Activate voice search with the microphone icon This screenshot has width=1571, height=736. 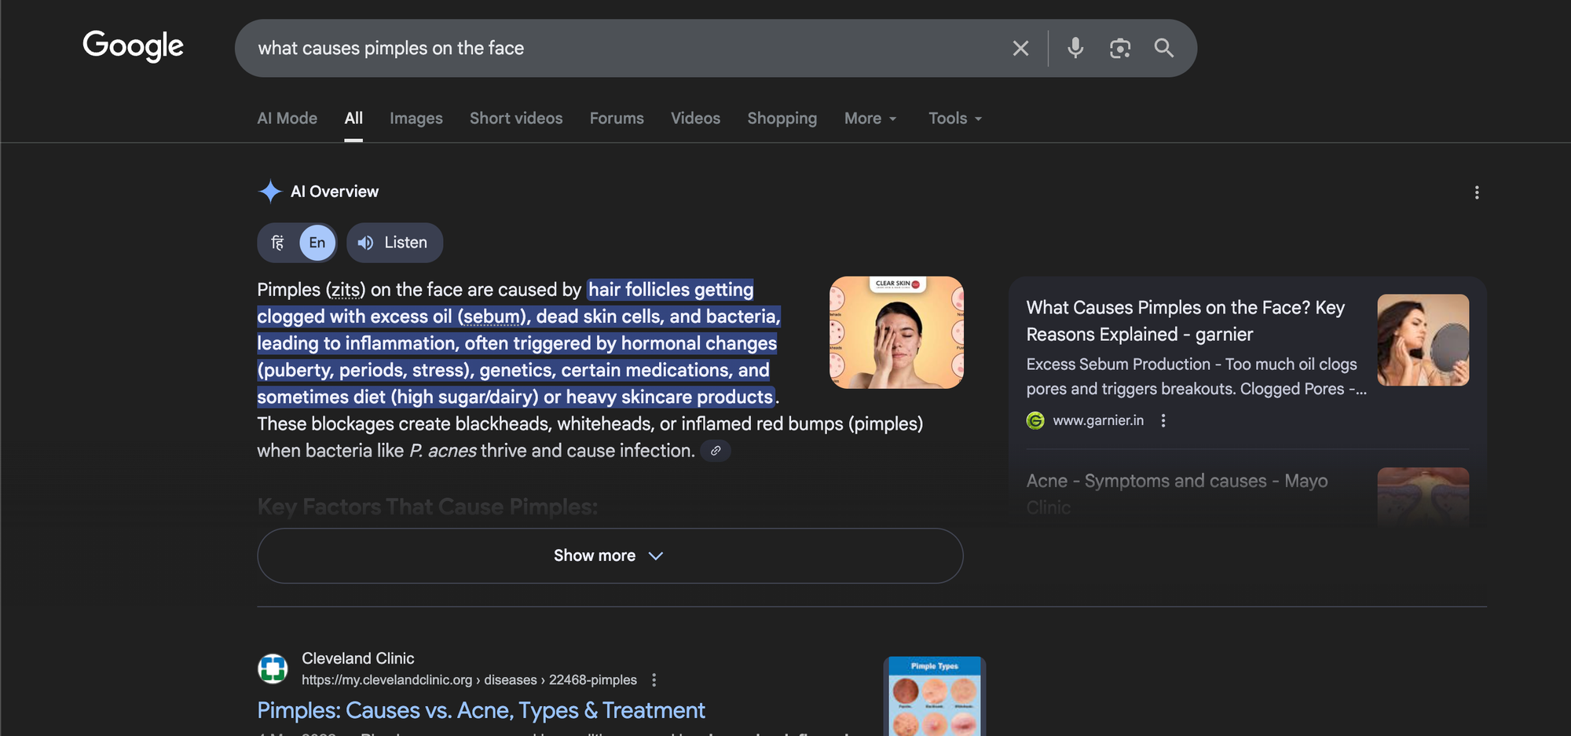click(1075, 48)
